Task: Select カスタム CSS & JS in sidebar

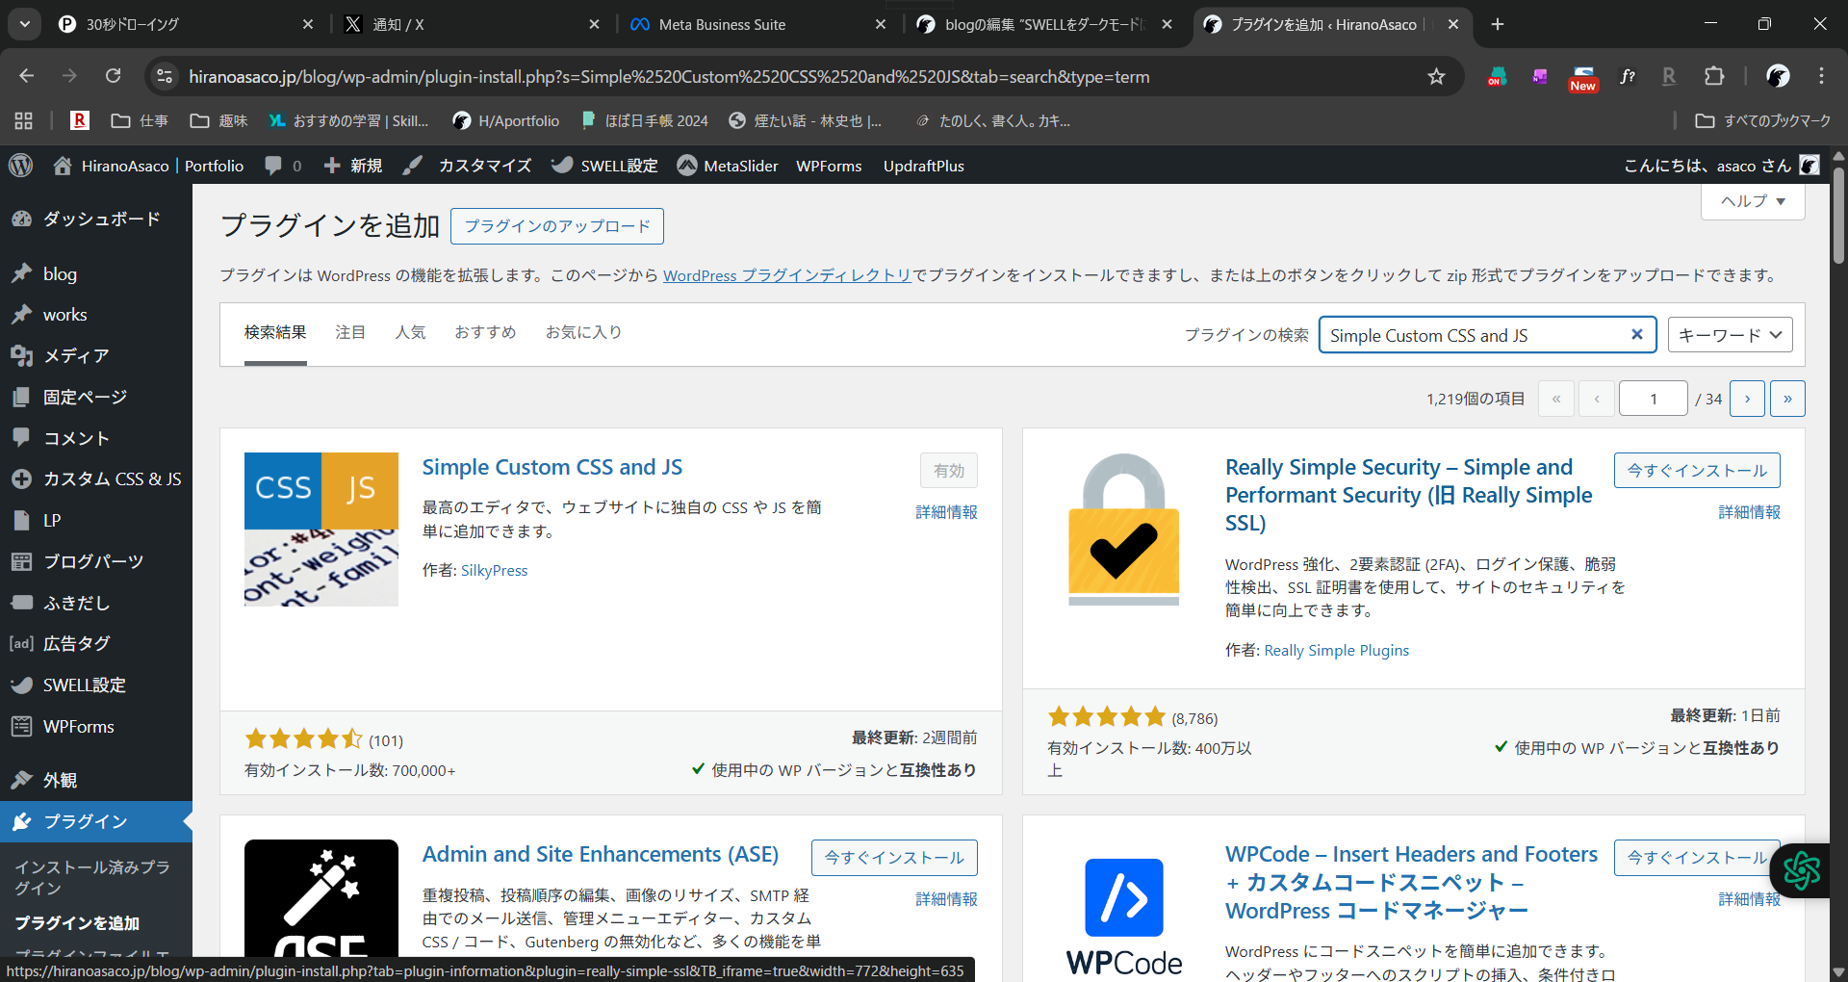Action: click(x=109, y=478)
